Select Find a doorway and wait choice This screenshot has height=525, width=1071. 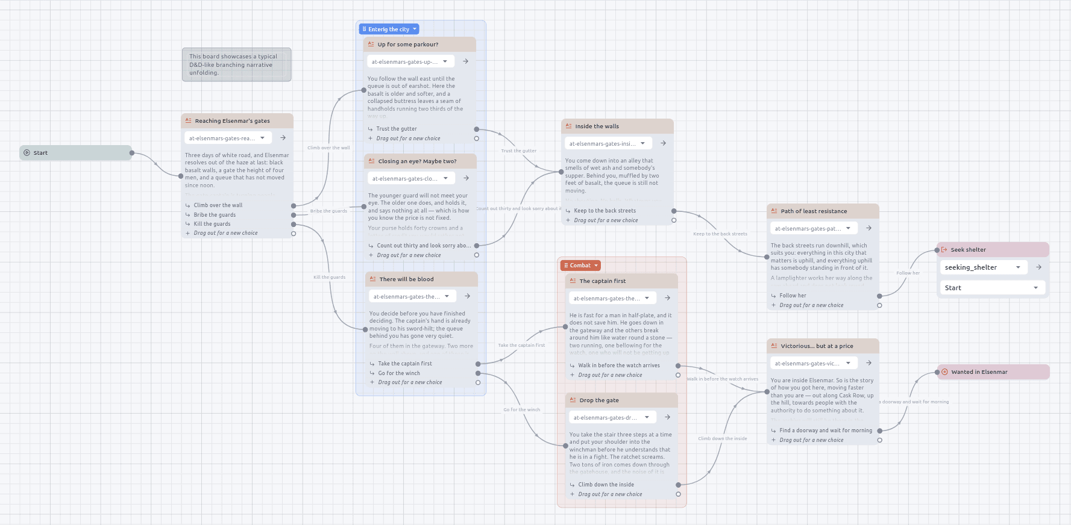tap(826, 430)
